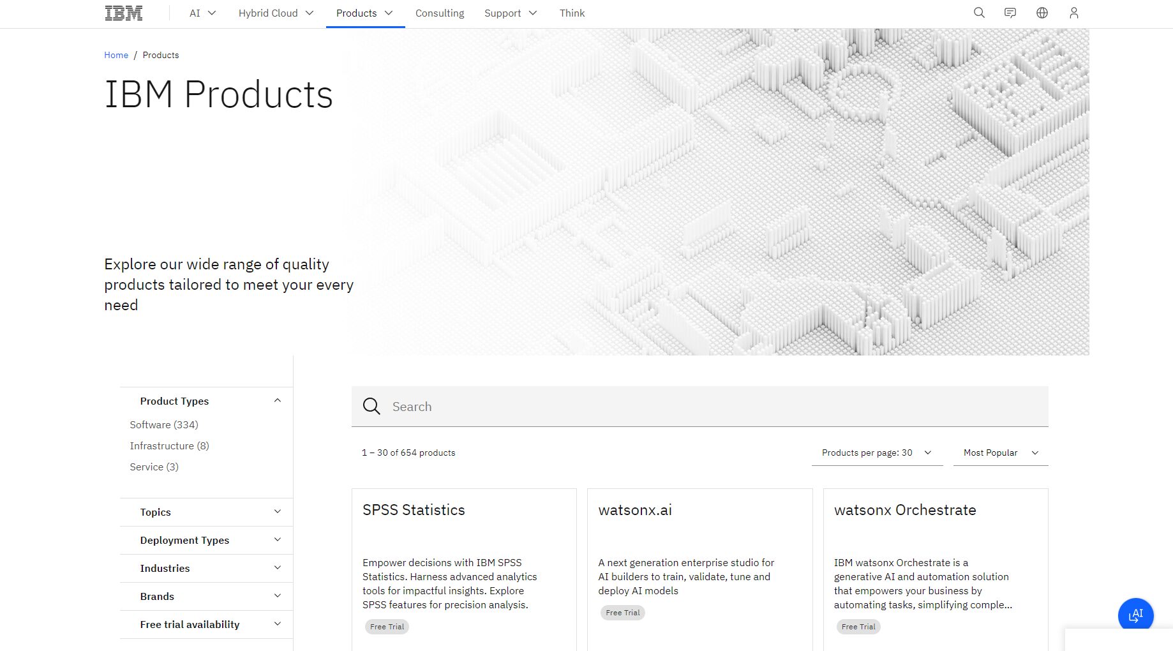The height and width of the screenshot is (651, 1173).
Task: Open the Products per page dropdown
Action: [x=877, y=453]
